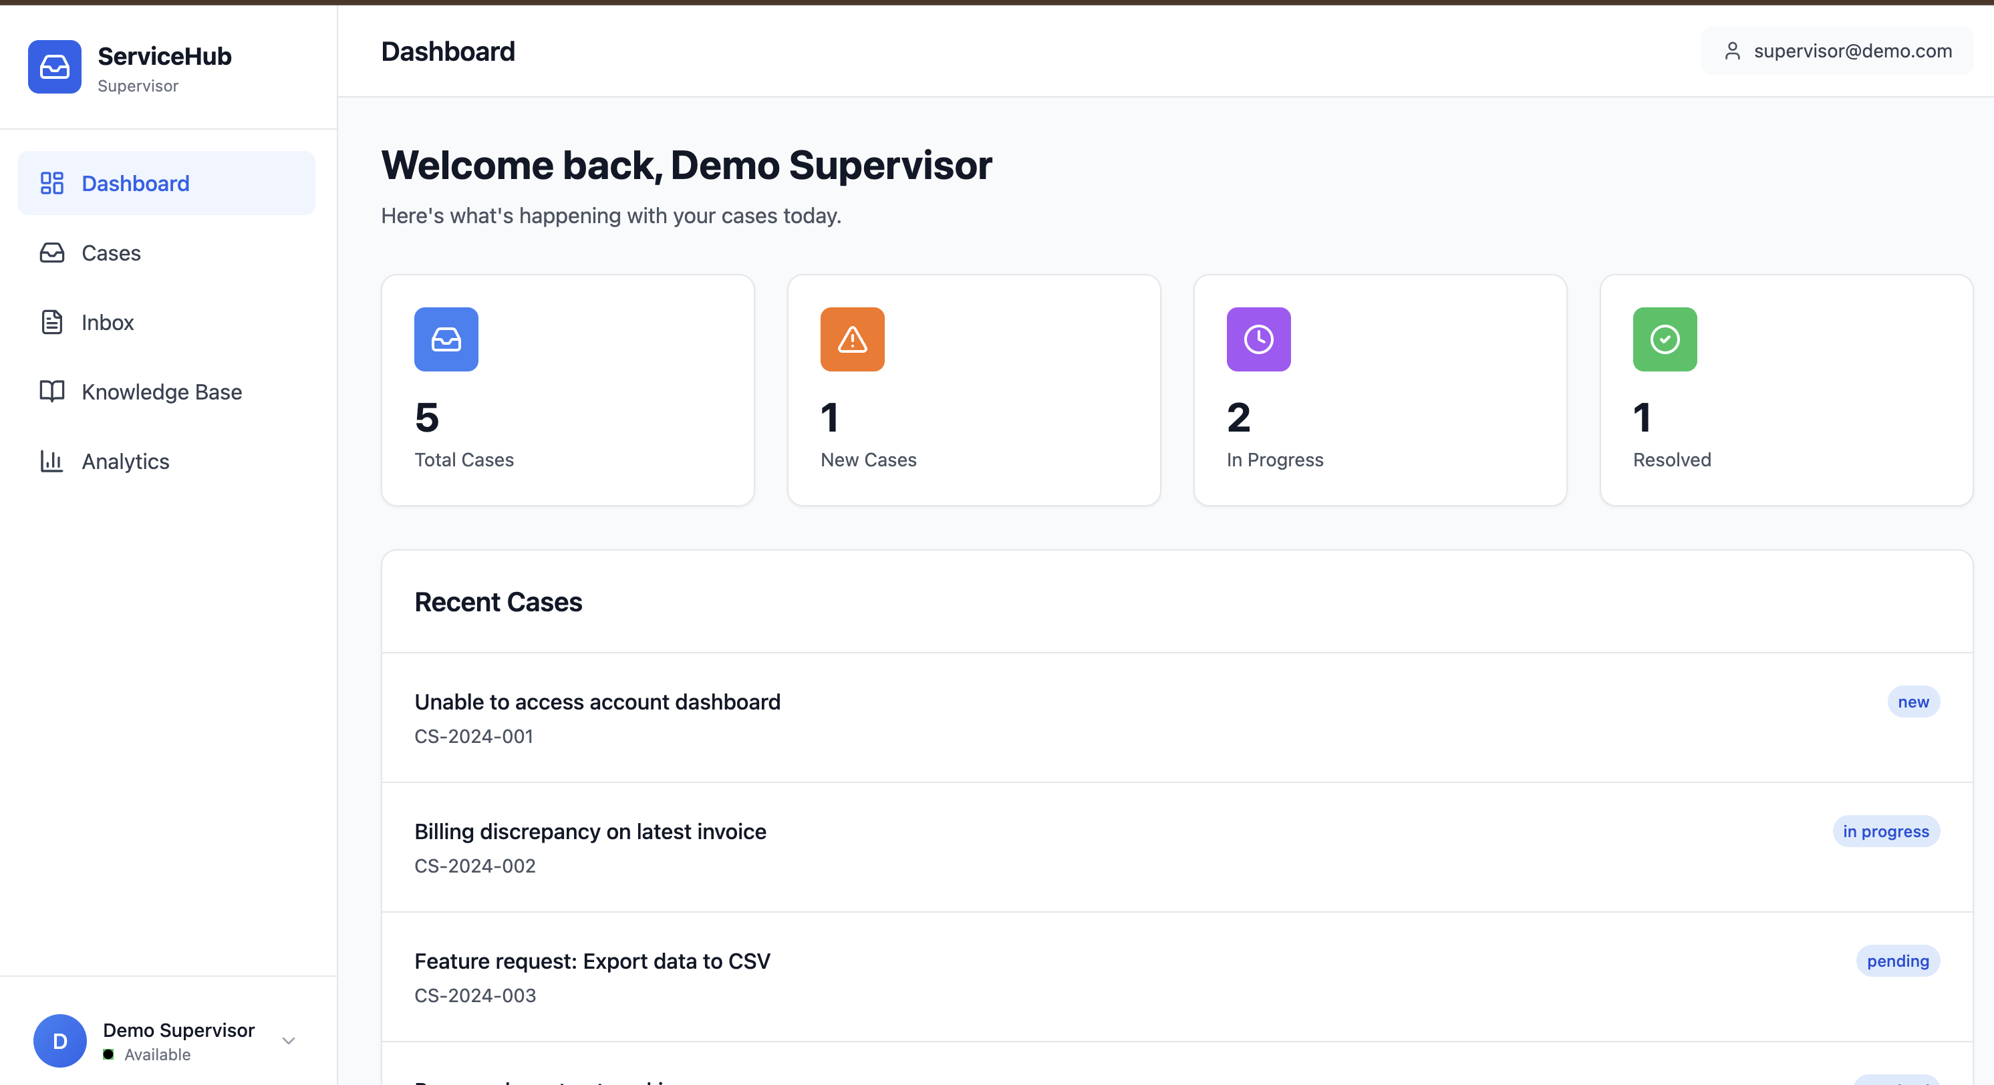This screenshot has height=1085, width=1994.
Task: Open case Unable to access account dashboard
Action: [597, 702]
